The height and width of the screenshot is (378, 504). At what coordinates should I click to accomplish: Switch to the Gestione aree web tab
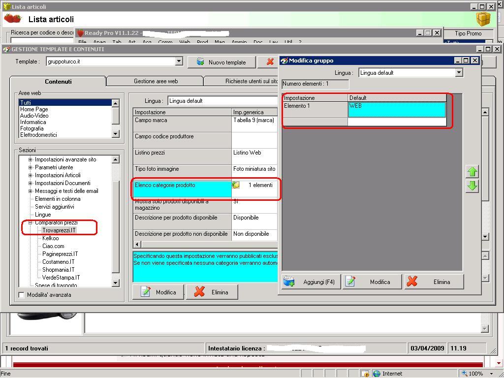pyautogui.click(x=156, y=81)
